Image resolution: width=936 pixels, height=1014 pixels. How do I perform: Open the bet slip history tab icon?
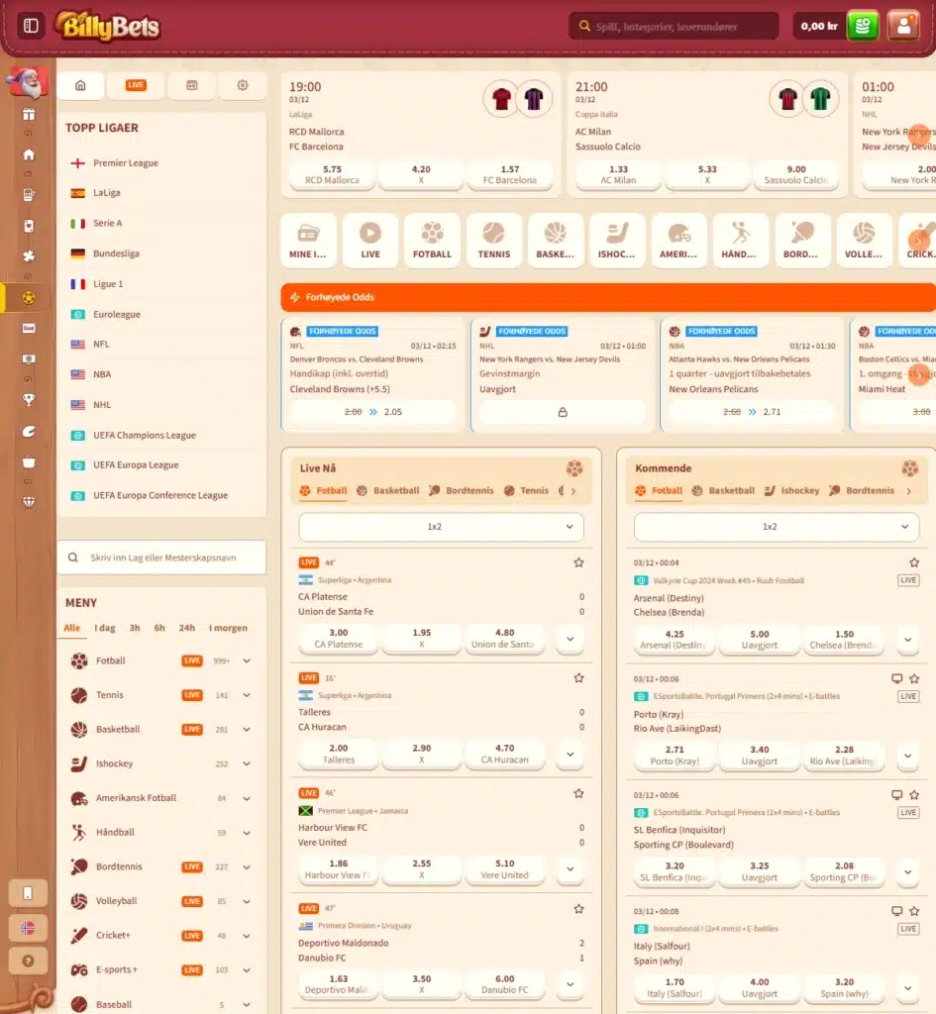pyautogui.click(x=192, y=85)
